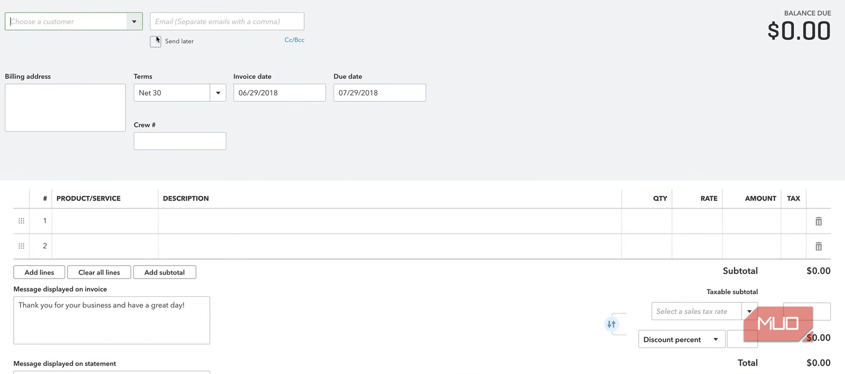Edit the Due date field
This screenshot has width=845, height=374.
point(379,93)
